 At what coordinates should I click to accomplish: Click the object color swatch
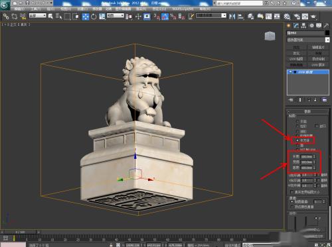[x=327, y=33]
